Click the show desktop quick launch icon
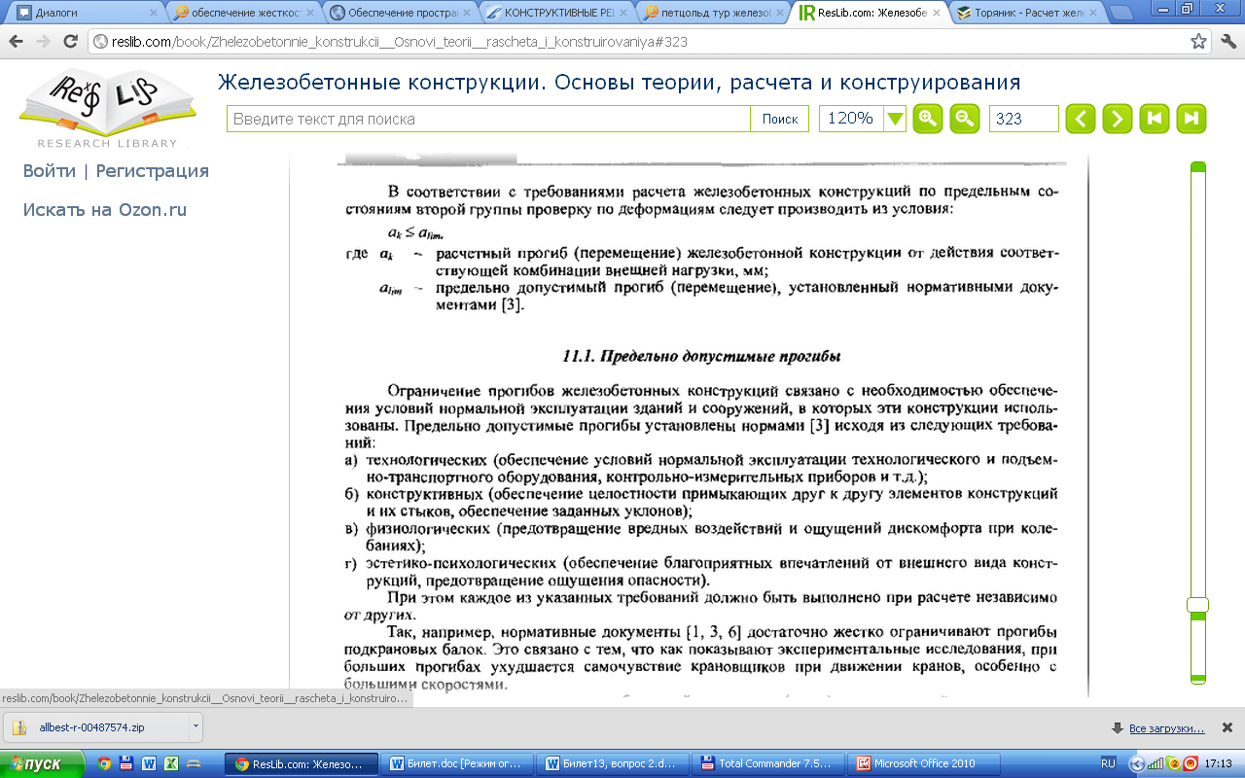Viewport: 1245px width, 778px height. click(x=193, y=763)
